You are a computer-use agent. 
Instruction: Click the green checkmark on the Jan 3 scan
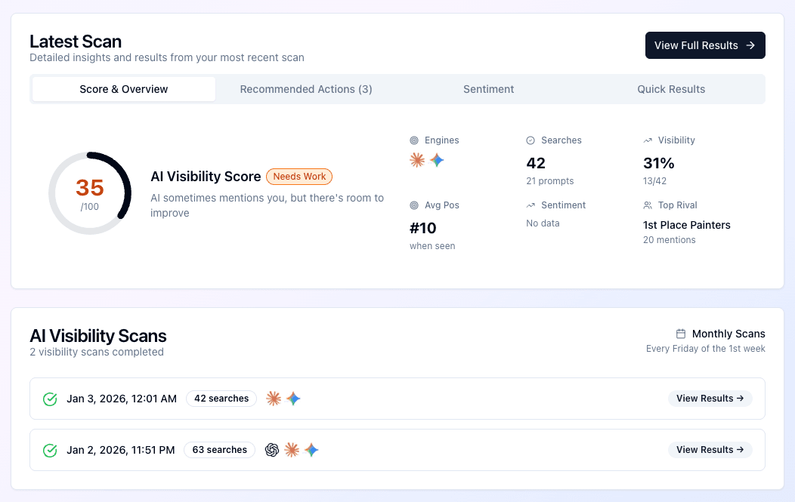[x=50, y=399]
